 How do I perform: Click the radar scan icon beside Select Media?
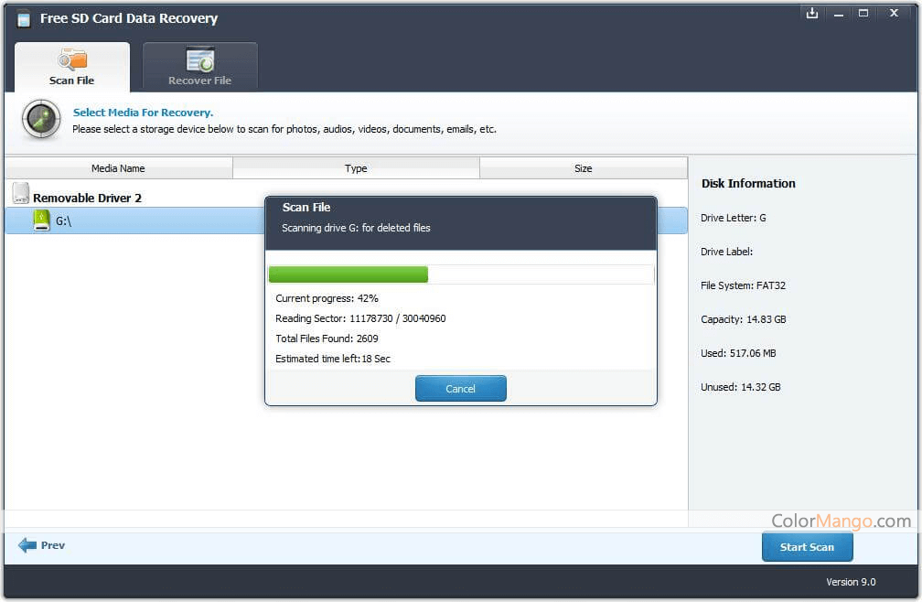(x=41, y=119)
